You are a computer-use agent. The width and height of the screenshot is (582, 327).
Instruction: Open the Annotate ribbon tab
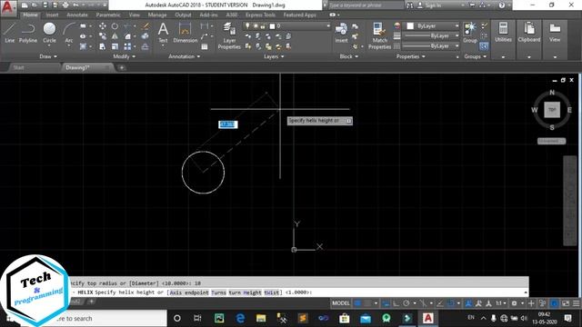[77, 15]
